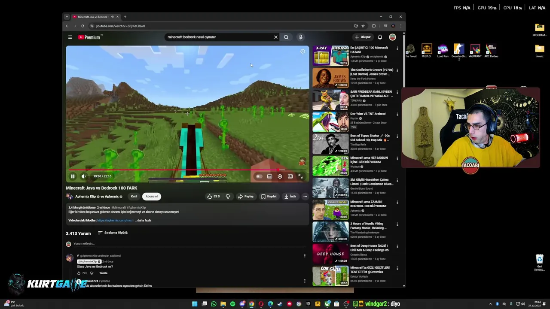The image size is (550, 309).
Task: Go back in Chrome
Action: point(67,26)
